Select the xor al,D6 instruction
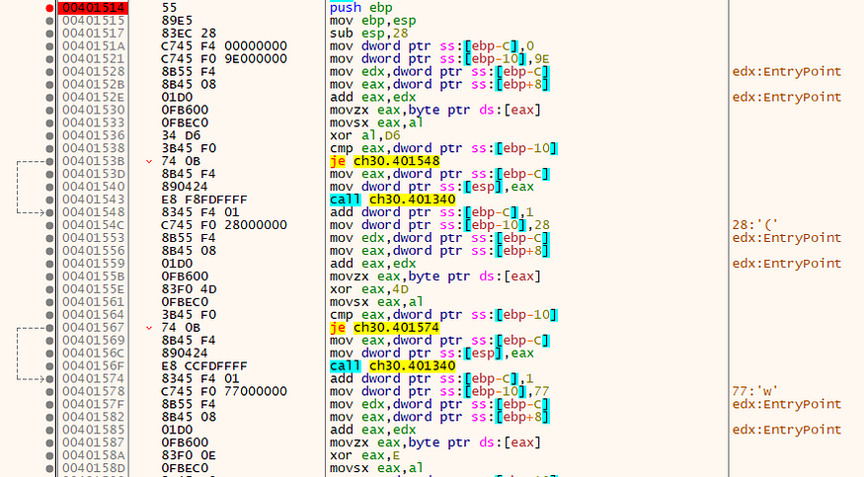Viewport: 864px width, 477px height. point(364,135)
